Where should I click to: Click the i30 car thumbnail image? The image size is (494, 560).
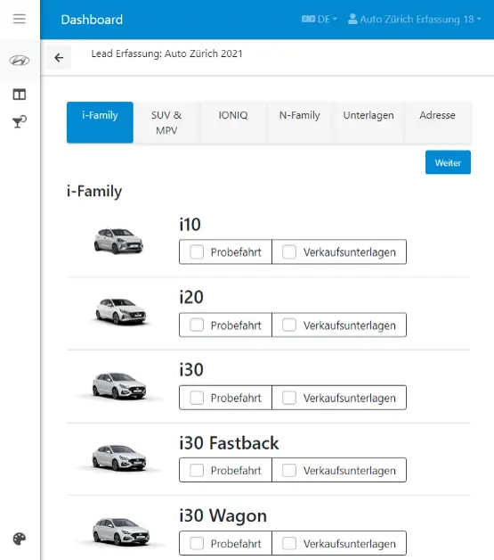(x=118, y=386)
